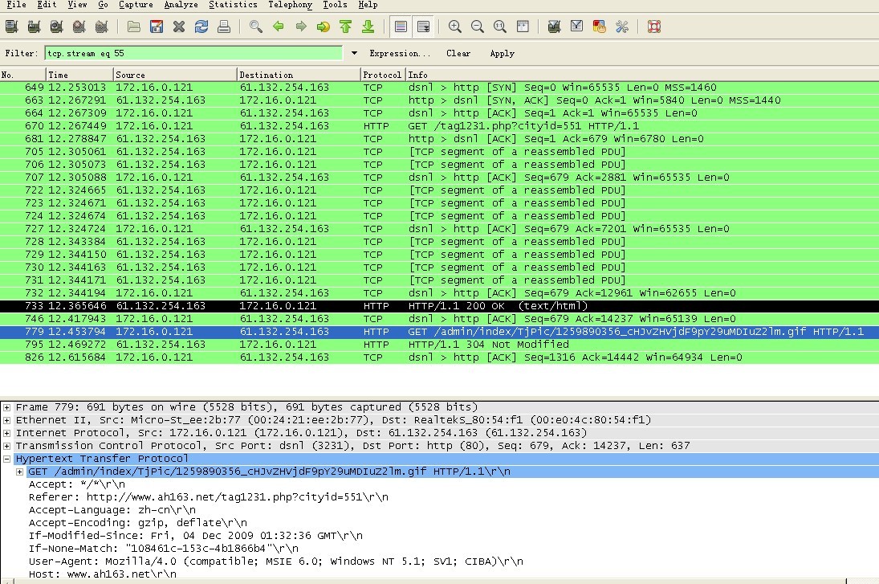Click the Zoom In magnifier icon

[x=455, y=27]
